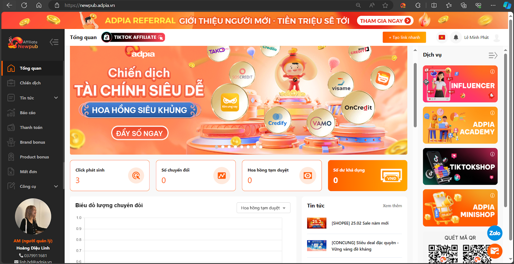Image resolution: width=514 pixels, height=264 pixels.
Task: Open the Hoa hồng tạm duyệt dropdown
Action: (263, 208)
